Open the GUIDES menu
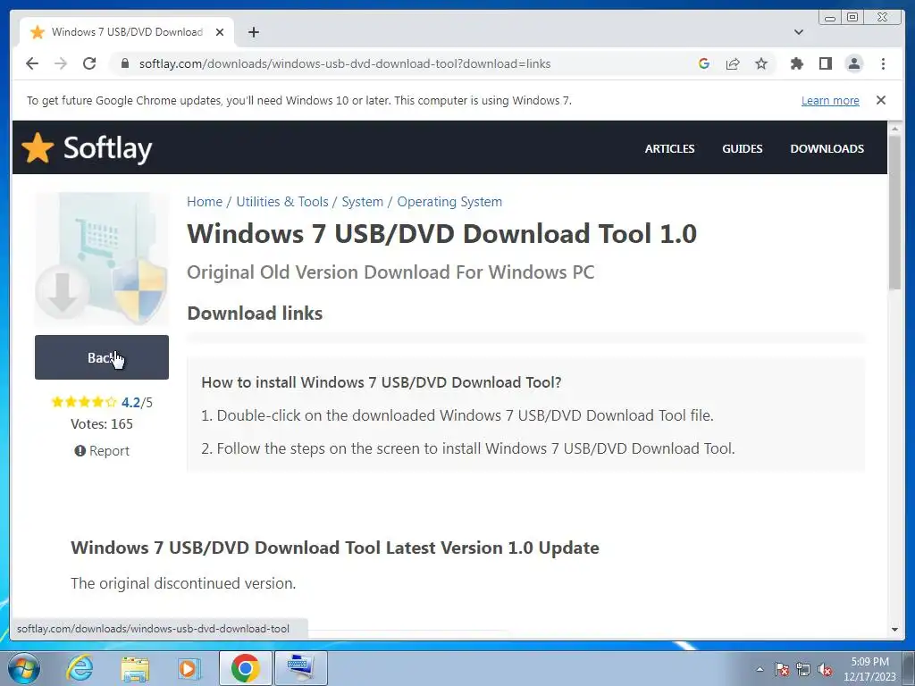Image resolution: width=915 pixels, height=686 pixels. (743, 149)
